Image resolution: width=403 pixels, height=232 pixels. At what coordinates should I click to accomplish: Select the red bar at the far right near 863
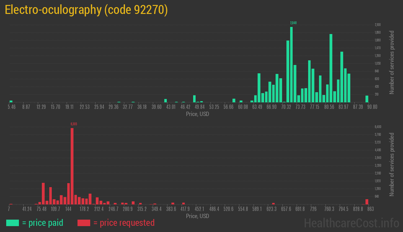367,202
